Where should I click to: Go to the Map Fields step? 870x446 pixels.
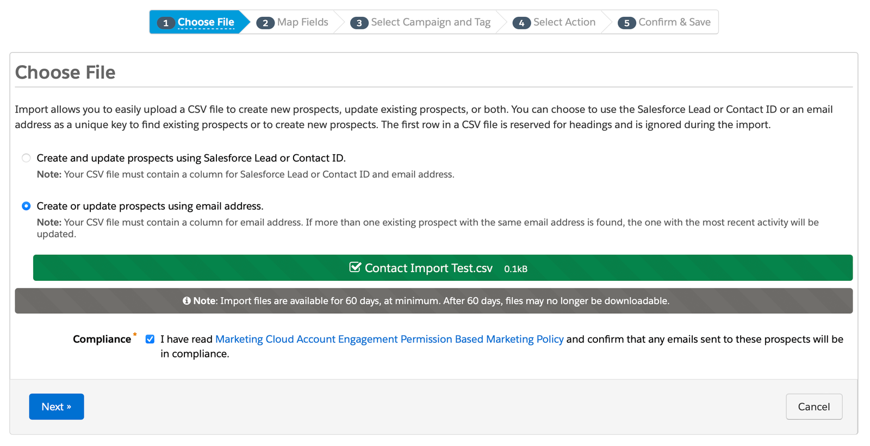pyautogui.click(x=302, y=22)
